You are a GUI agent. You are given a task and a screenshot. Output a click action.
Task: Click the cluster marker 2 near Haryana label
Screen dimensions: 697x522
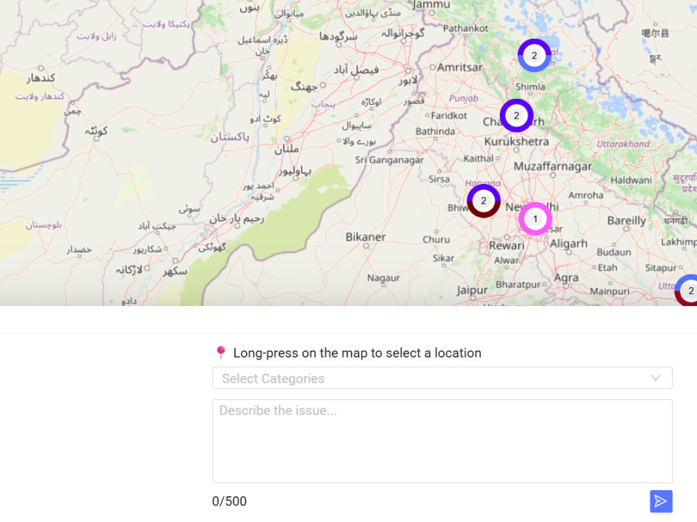click(484, 201)
